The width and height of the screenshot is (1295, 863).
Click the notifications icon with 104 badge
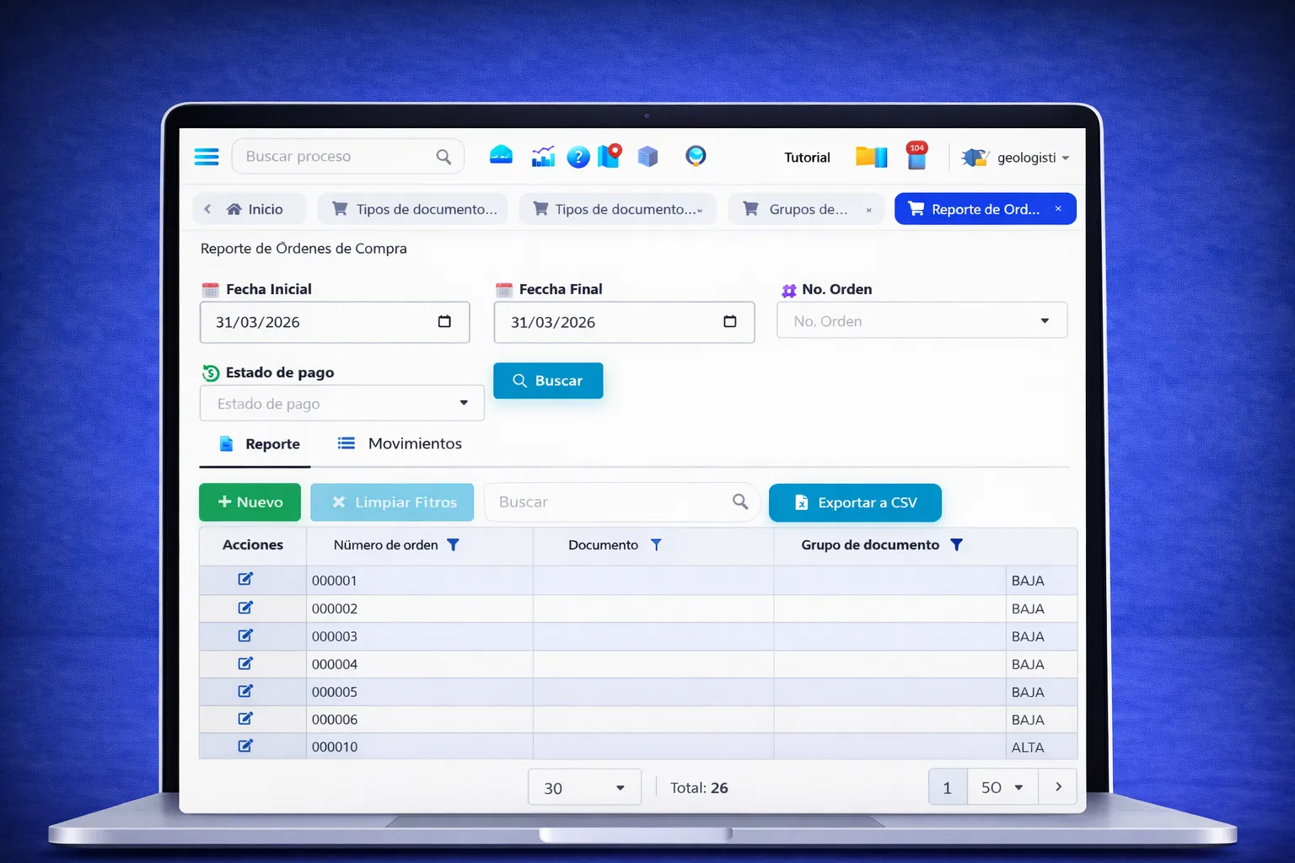tap(916, 156)
